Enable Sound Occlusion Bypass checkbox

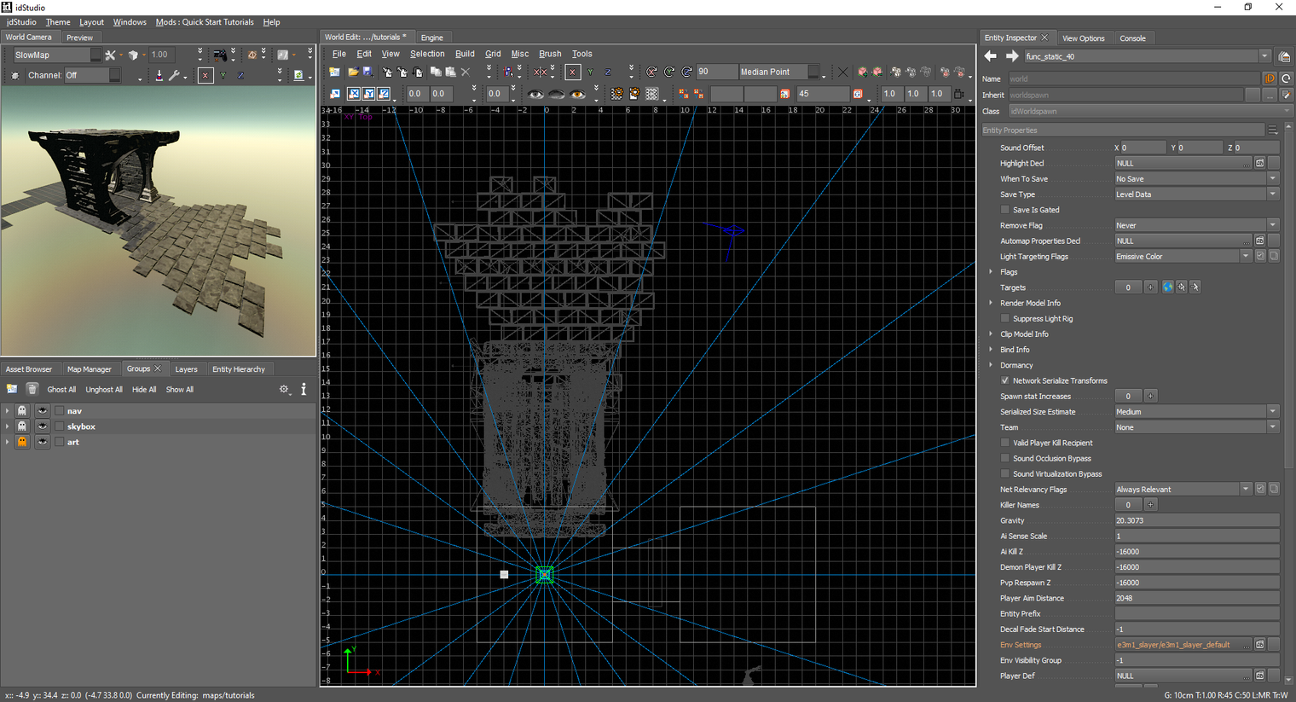pos(1005,458)
